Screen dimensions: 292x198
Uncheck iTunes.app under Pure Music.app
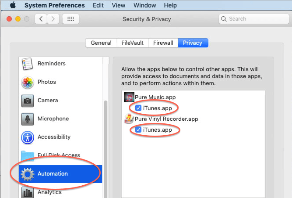pyautogui.click(x=138, y=108)
